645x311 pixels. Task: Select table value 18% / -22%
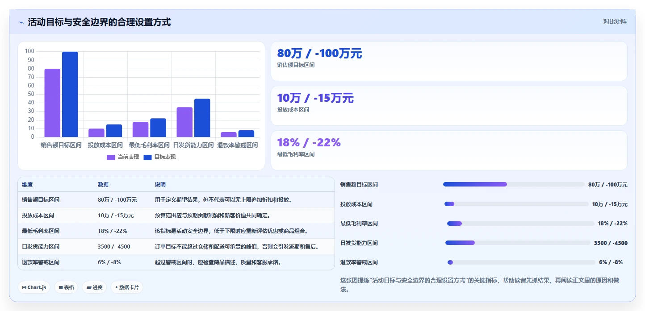coord(113,231)
